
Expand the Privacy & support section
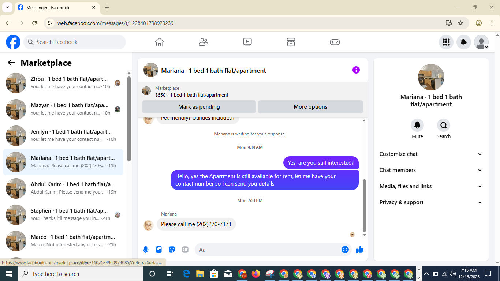431,202
